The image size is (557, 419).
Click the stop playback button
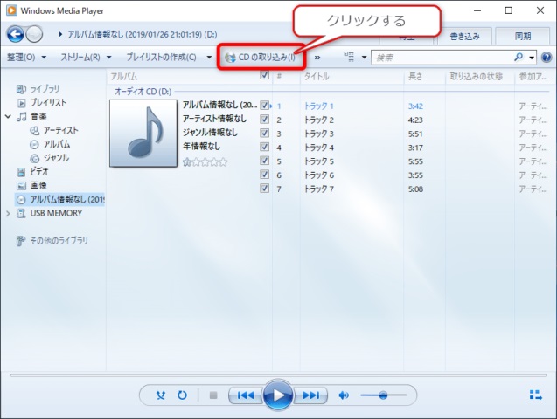point(213,395)
